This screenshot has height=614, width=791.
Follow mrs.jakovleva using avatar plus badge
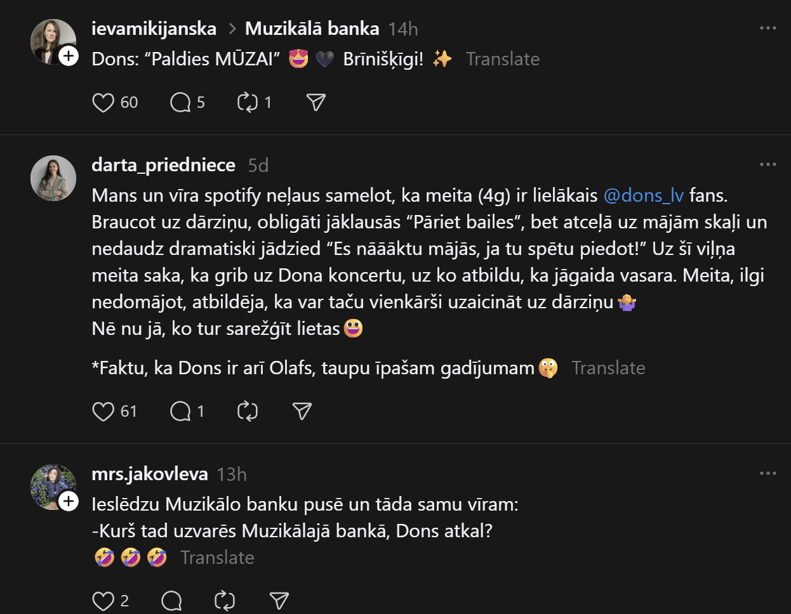point(69,502)
